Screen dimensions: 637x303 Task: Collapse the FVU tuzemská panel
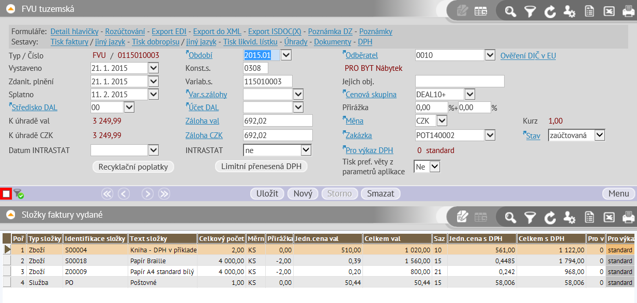tap(10, 8)
